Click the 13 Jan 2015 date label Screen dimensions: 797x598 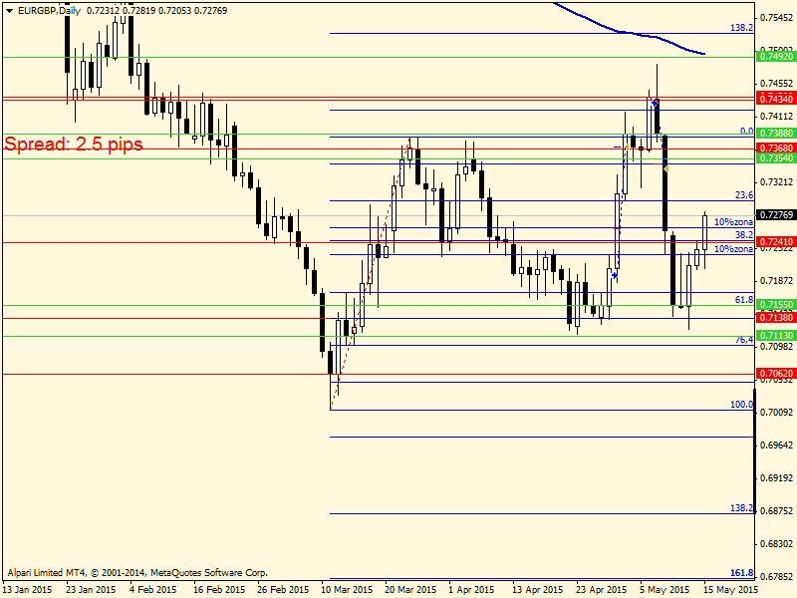(28, 590)
